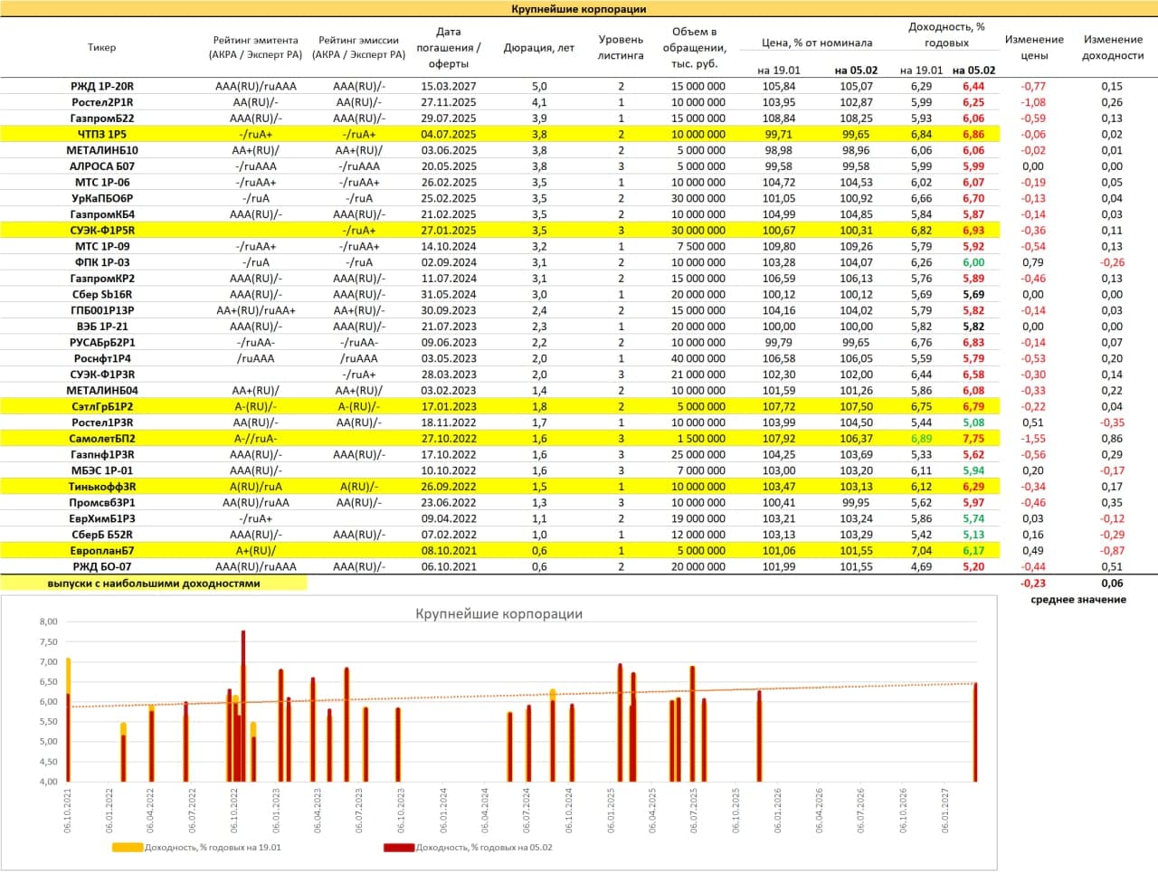Select the 'Рейтинг эмитента' column header
Image resolution: width=1158 pixels, height=873 pixels.
point(255,47)
